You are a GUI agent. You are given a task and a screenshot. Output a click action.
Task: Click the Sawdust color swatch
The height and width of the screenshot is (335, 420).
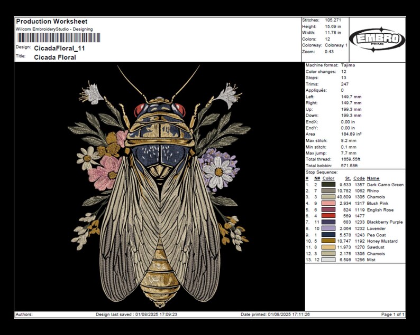point(328,247)
